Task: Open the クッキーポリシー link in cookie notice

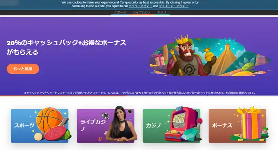Action: click(141, 6)
